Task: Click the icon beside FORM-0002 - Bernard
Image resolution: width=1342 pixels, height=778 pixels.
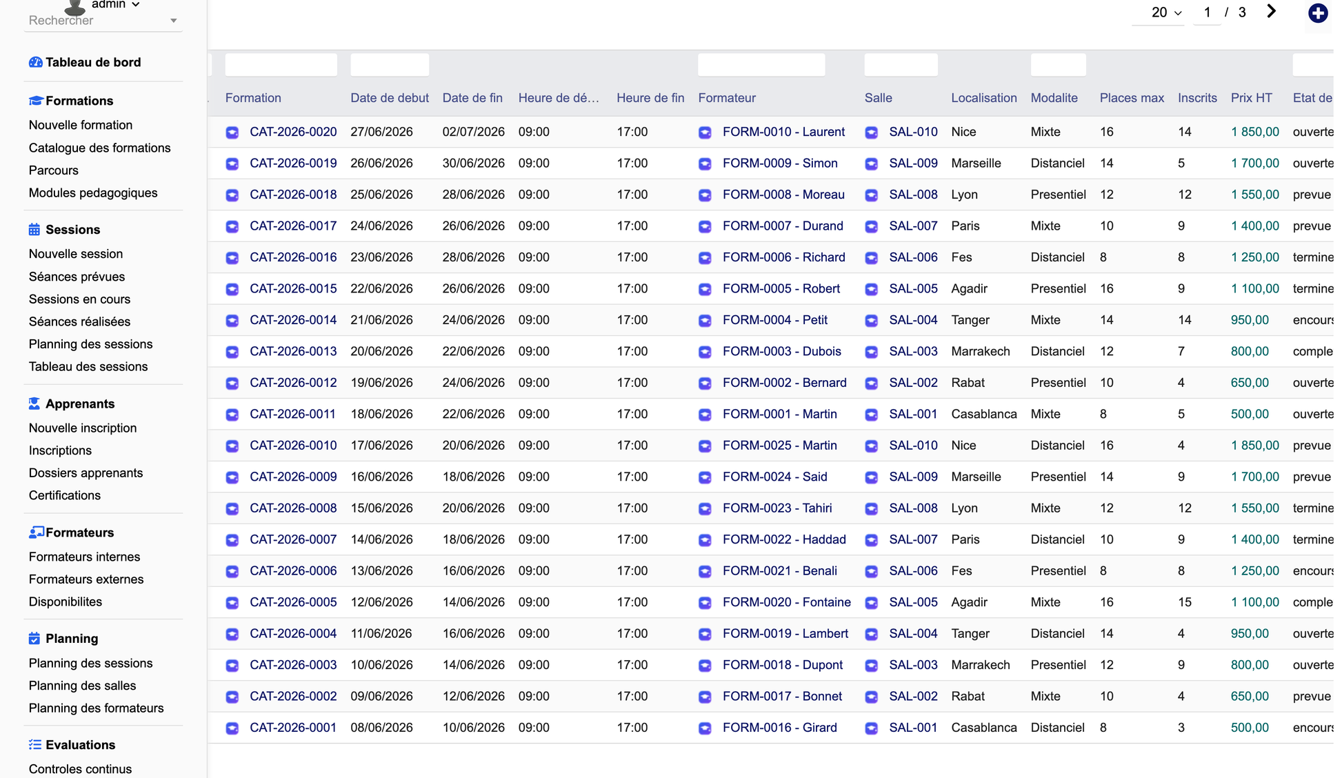Action: click(705, 383)
